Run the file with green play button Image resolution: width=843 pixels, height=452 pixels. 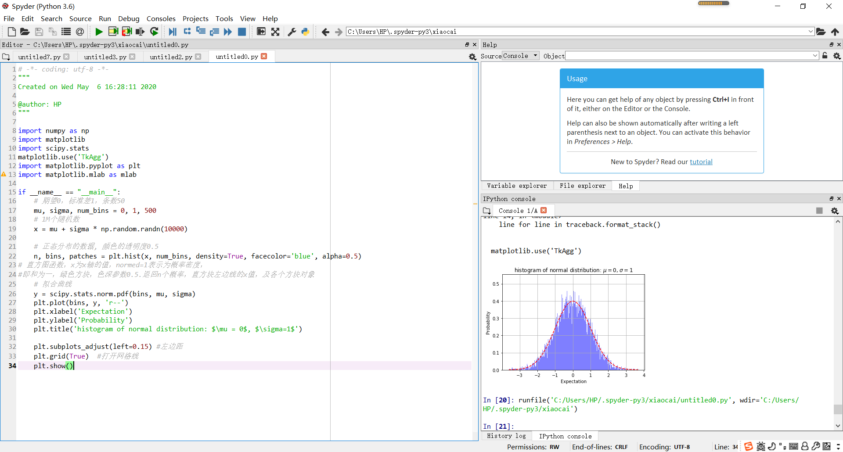[x=99, y=32]
